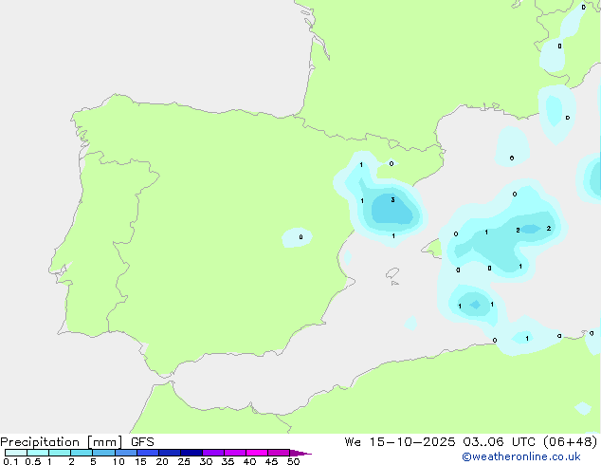Select legend swatch between 2 and 5

pyautogui.click(x=82, y=453)
